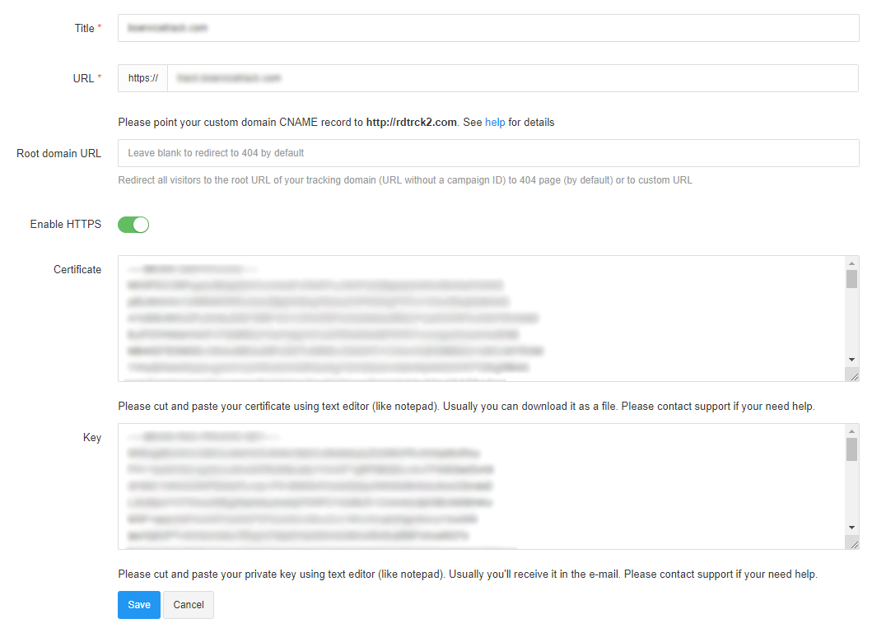Image resolution: width=886 pixels, height=628 pixels.
Task: Click inside the Certificate text area
Action: [481, 319]
